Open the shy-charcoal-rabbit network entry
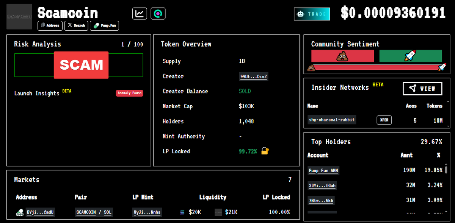The width and height of the screenshot is (455, 223). tap(332, 120)
